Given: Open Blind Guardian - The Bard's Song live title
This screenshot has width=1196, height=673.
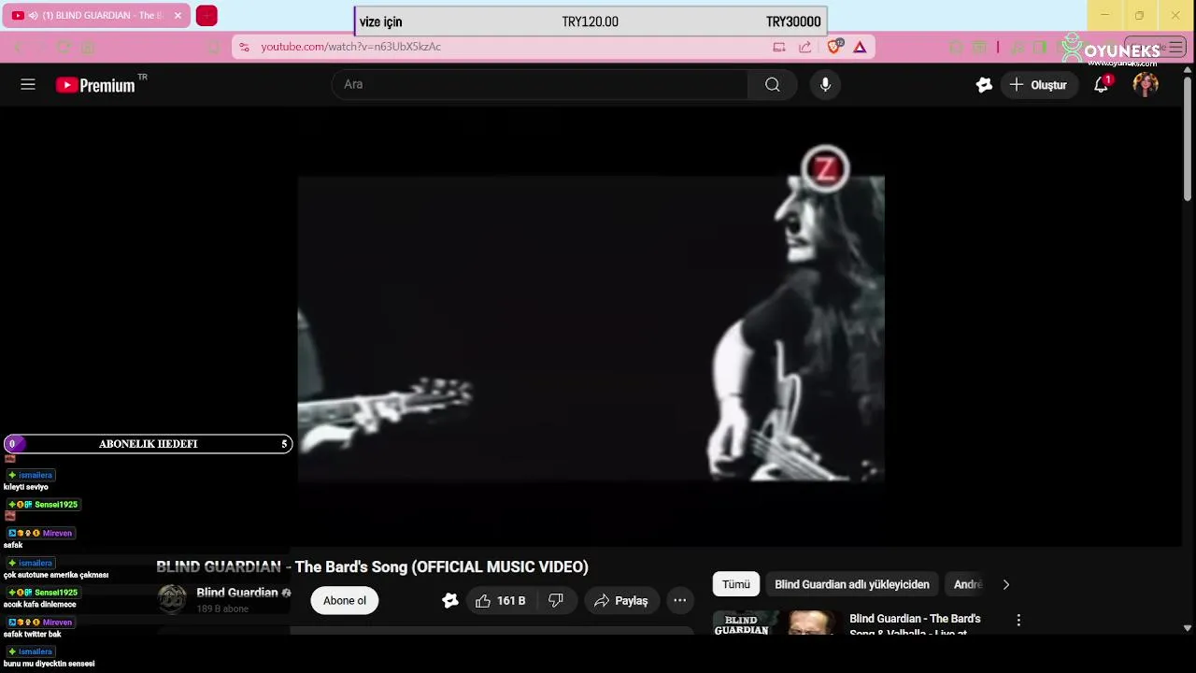Looking at the screenshot, I should pyautogui.click(x=915, y=625).
